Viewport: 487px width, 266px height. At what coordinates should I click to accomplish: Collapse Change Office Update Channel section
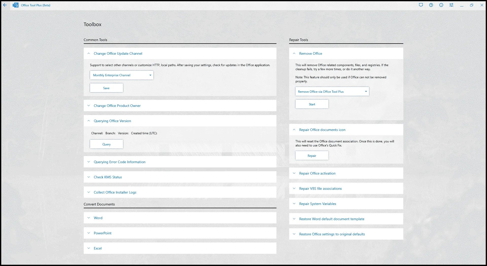180,53
